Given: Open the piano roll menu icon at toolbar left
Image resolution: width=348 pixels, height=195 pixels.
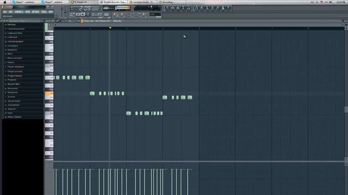Looking at the screenshot, I should (47, 21).
